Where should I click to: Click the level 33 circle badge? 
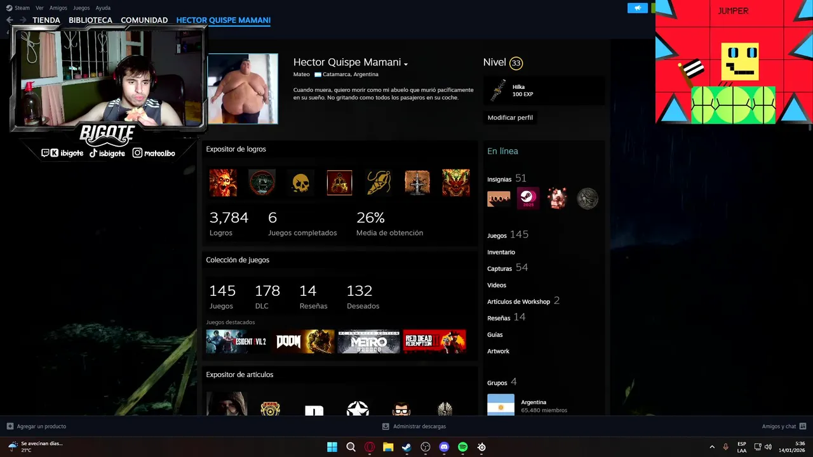pos(516,63)
